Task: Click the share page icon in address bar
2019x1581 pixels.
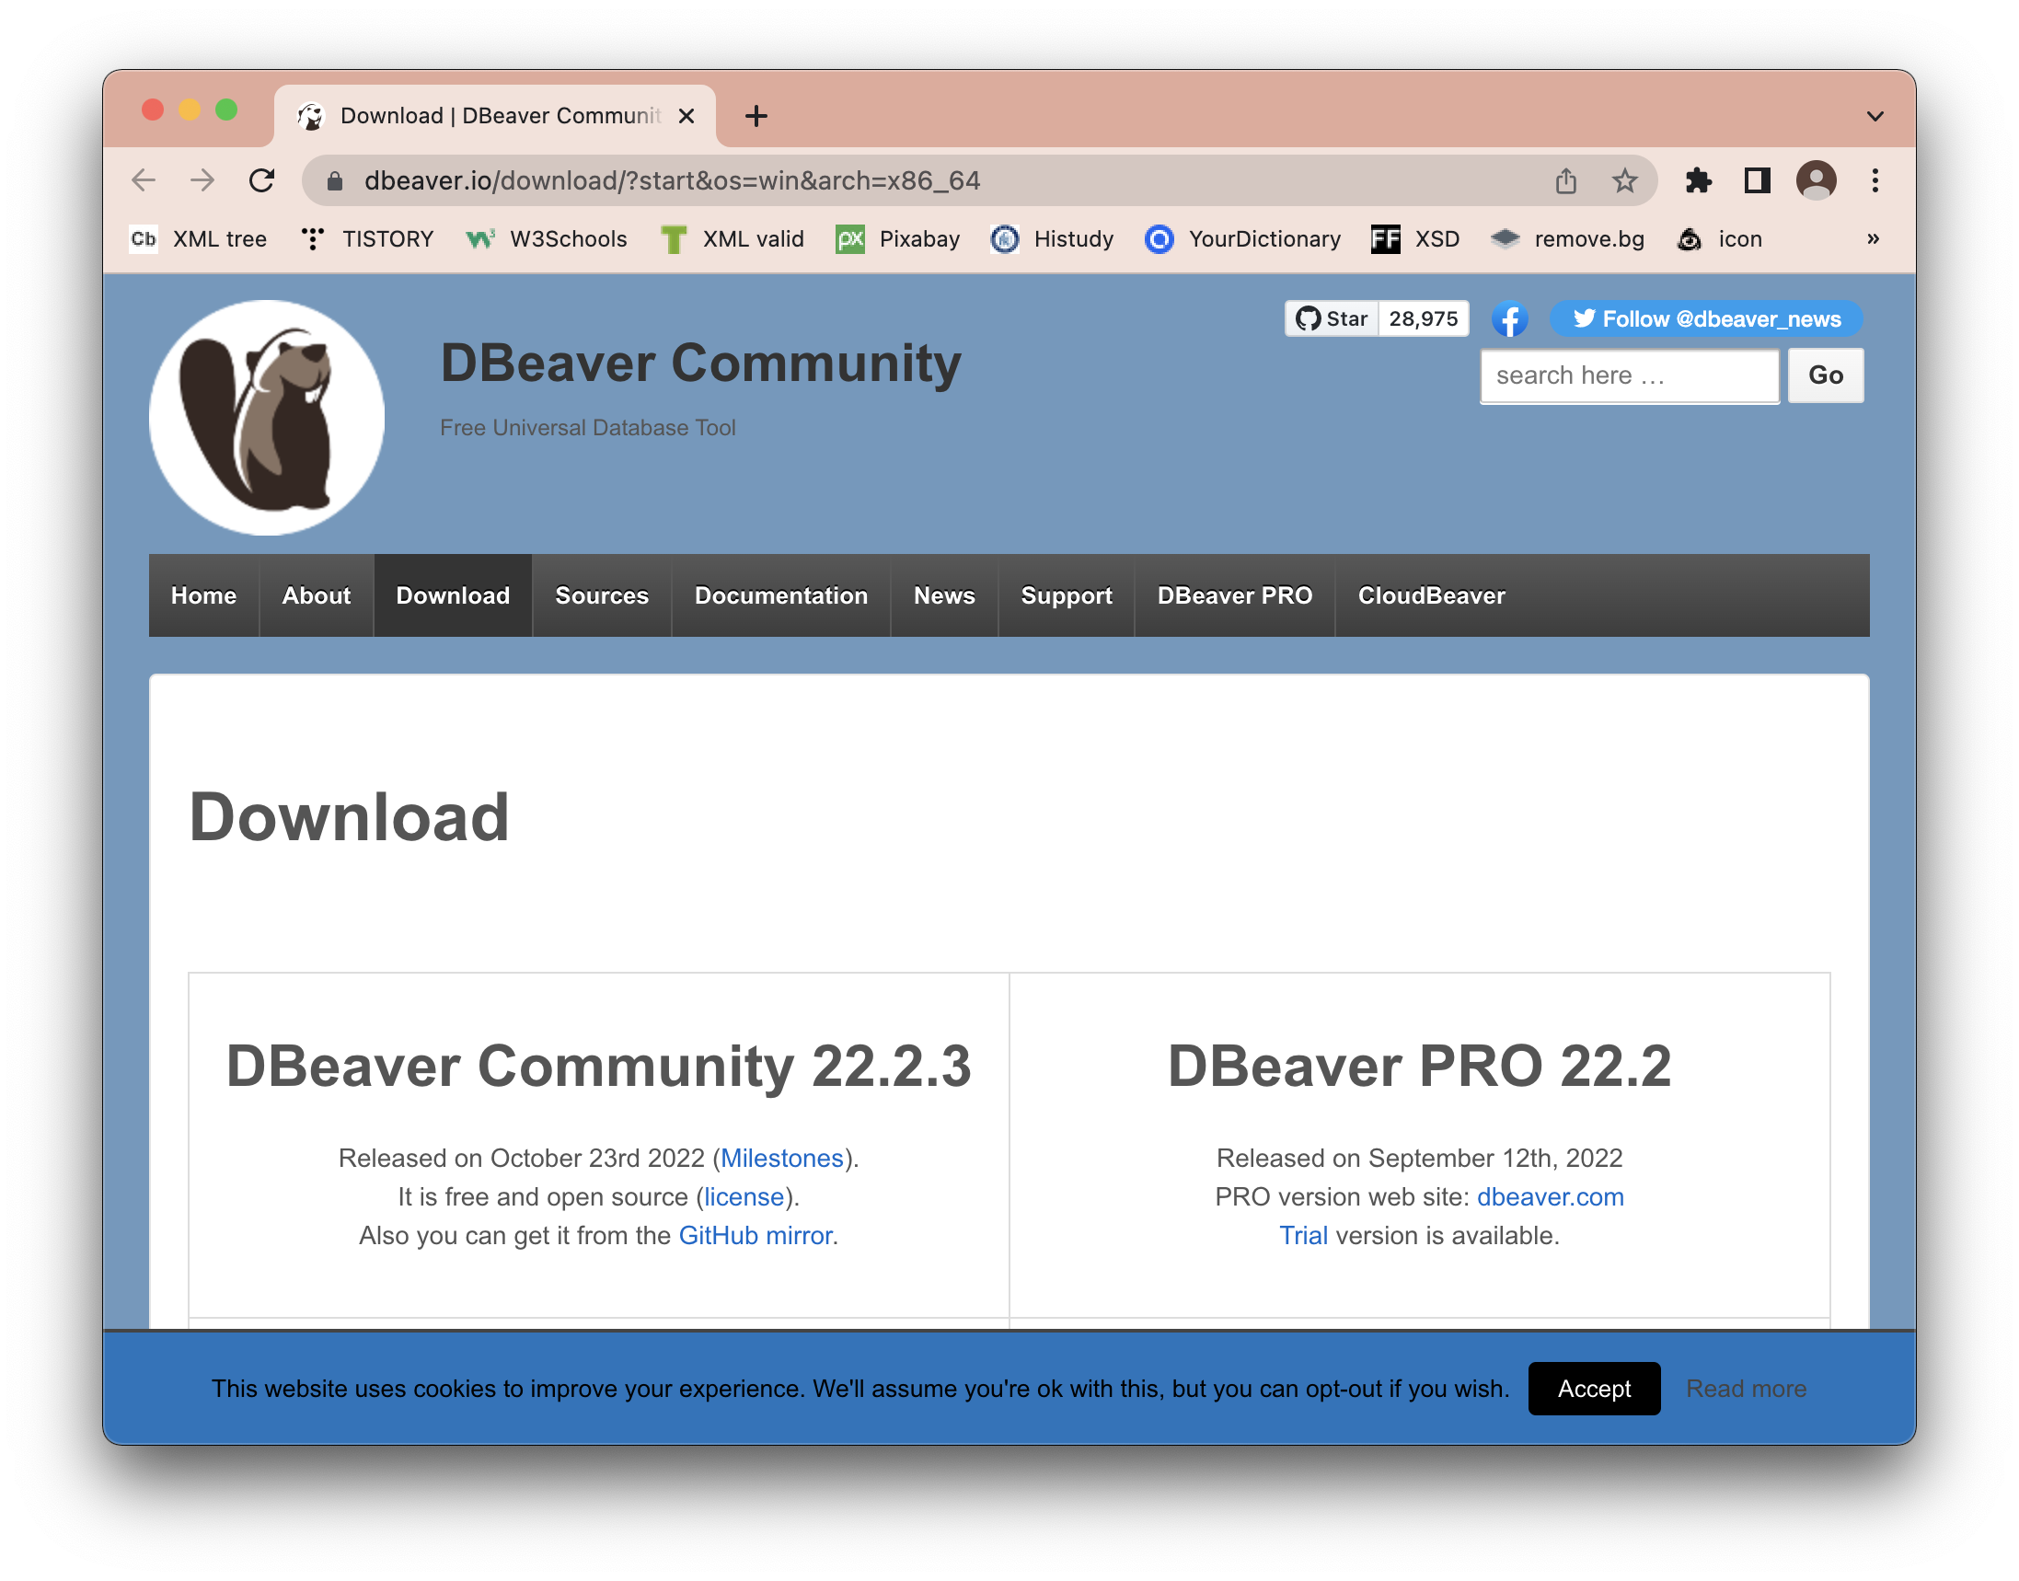Action: 1565,180
